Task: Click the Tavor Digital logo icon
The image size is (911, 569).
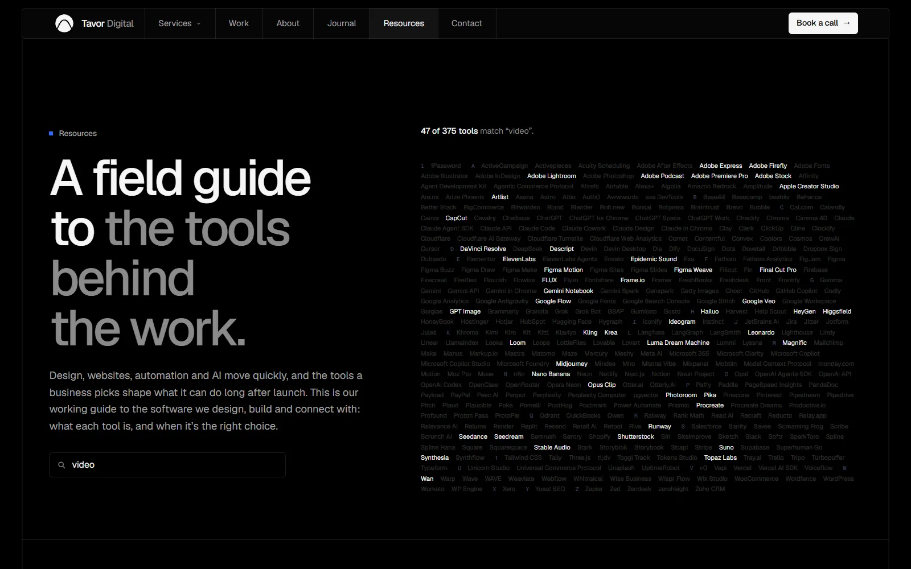Action: pos(64,23)
